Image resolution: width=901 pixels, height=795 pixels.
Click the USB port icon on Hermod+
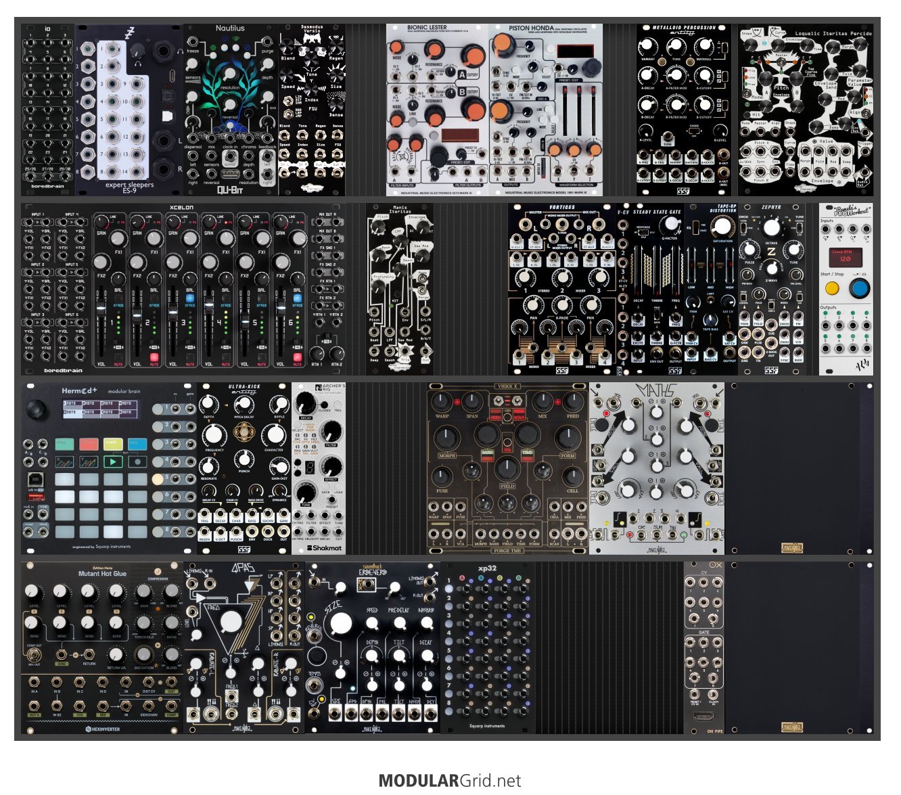click(x=37, y=480)
